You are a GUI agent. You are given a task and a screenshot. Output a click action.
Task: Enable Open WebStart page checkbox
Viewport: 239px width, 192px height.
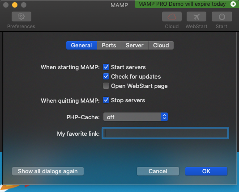pos(106,86)
